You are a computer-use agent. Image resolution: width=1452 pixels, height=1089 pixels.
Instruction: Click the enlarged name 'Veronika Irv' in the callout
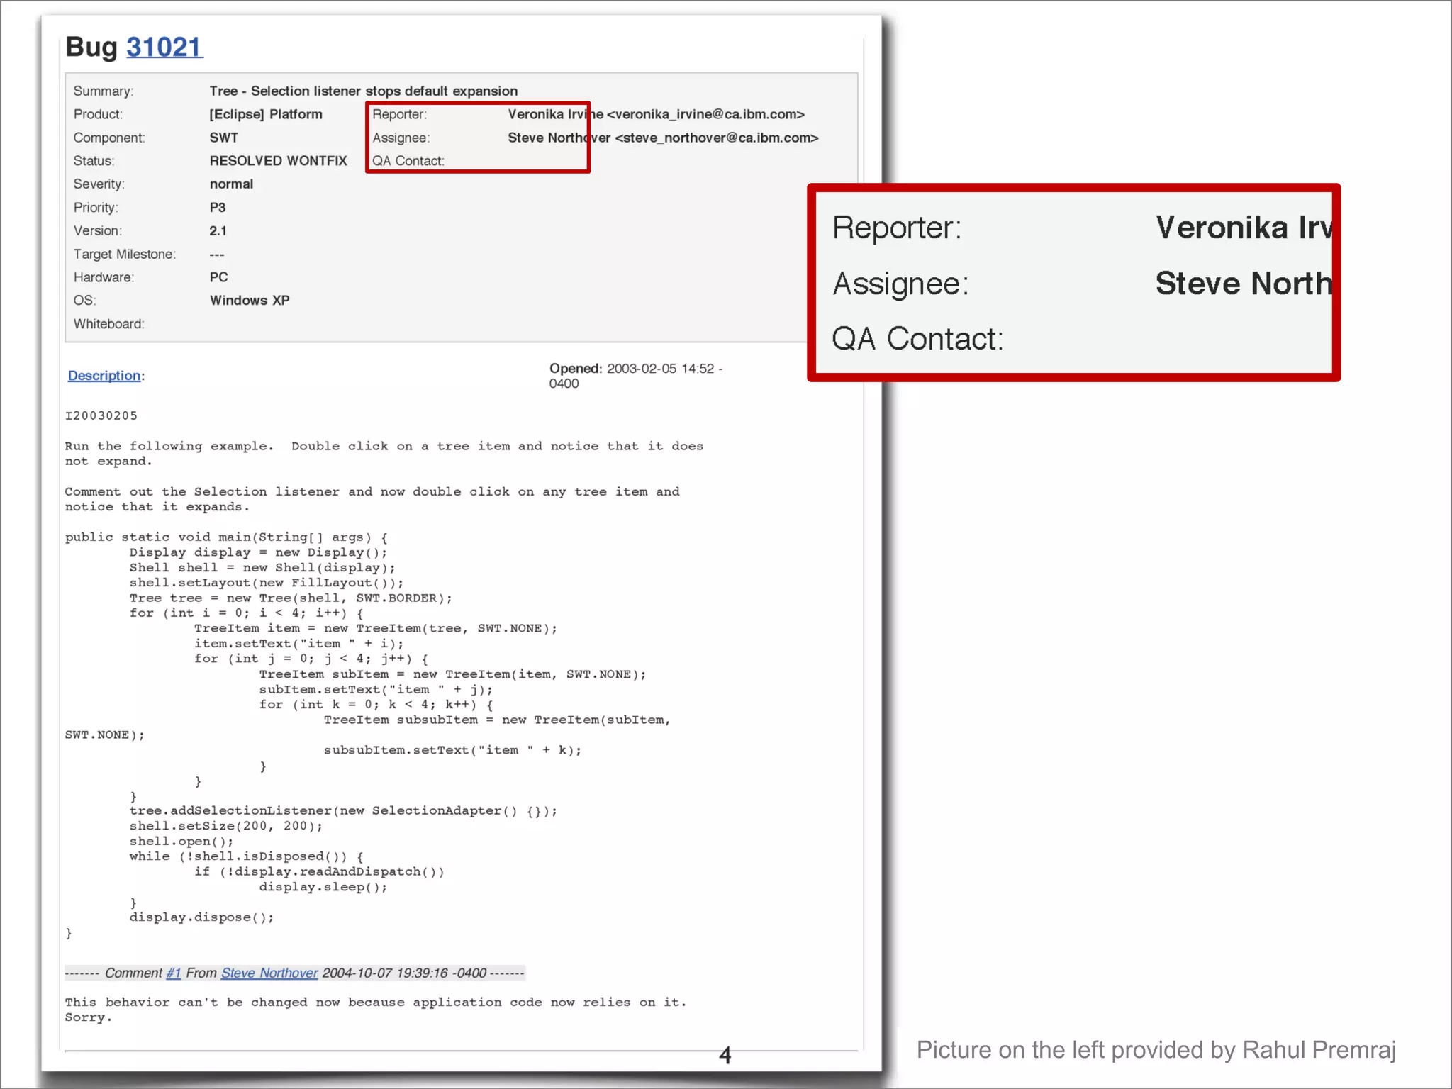[x=1244, y=228]
